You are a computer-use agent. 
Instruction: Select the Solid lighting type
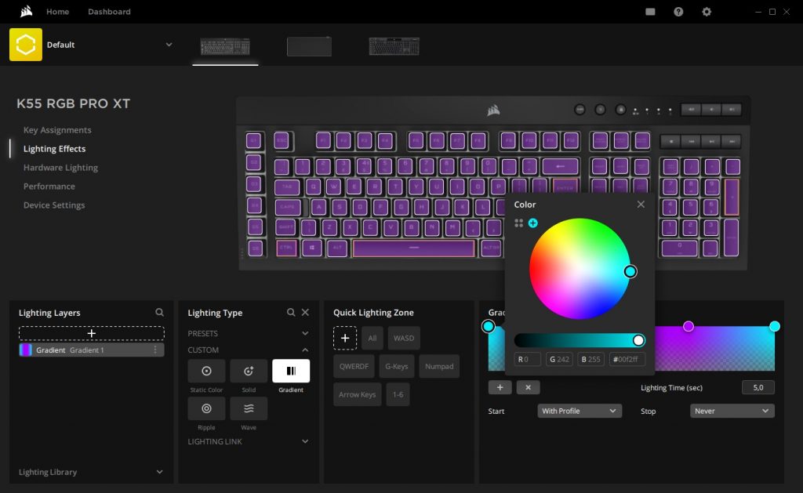point(249,372)
